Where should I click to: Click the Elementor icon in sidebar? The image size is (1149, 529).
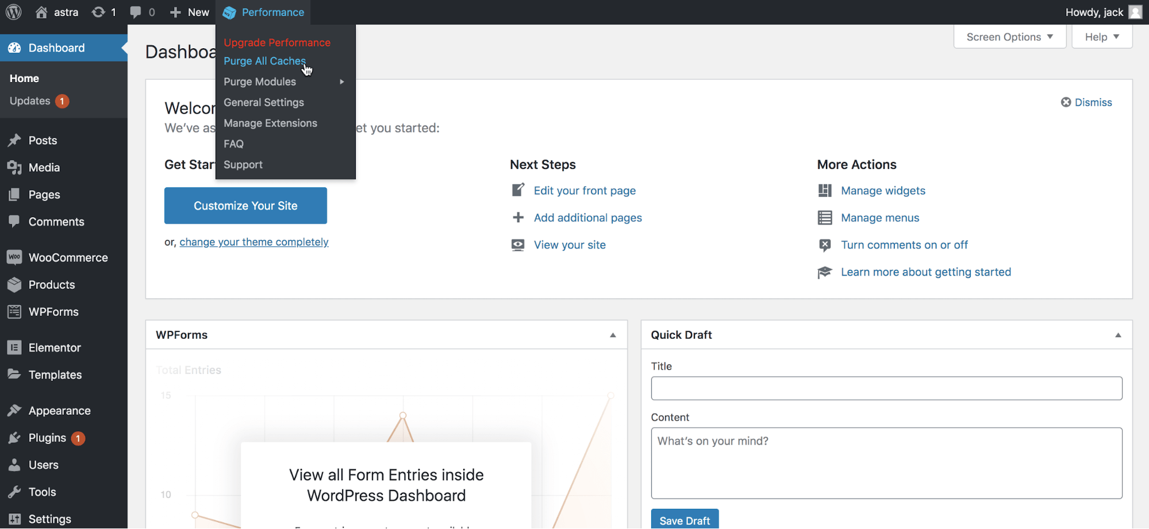pos(14,347)
